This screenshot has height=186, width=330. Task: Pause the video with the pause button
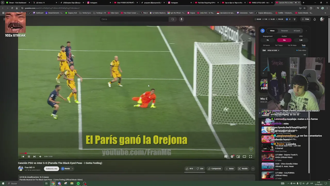tap(29, 157)
